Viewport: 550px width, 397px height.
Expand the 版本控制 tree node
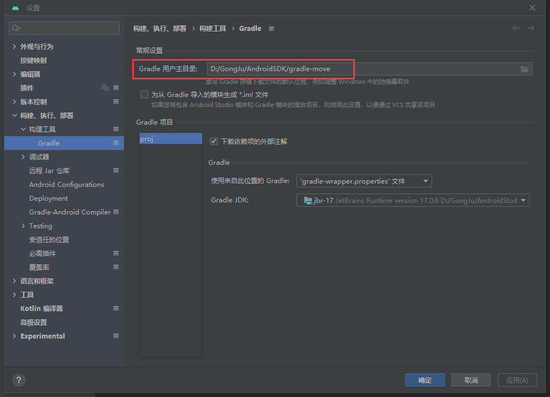[14, 101]
